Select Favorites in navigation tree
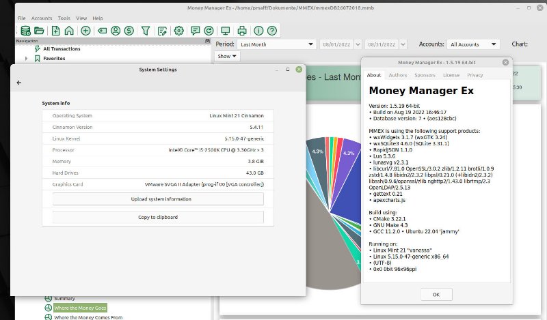 click(54, 59)
